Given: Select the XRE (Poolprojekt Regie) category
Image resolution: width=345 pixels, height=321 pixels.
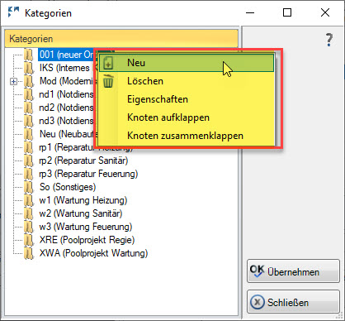Looking at the screenshot, I should pos(87,240).
